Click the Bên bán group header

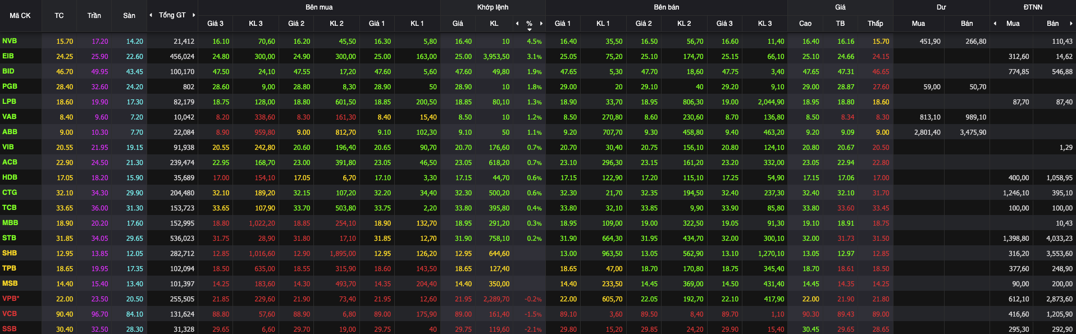pos(667,7)
